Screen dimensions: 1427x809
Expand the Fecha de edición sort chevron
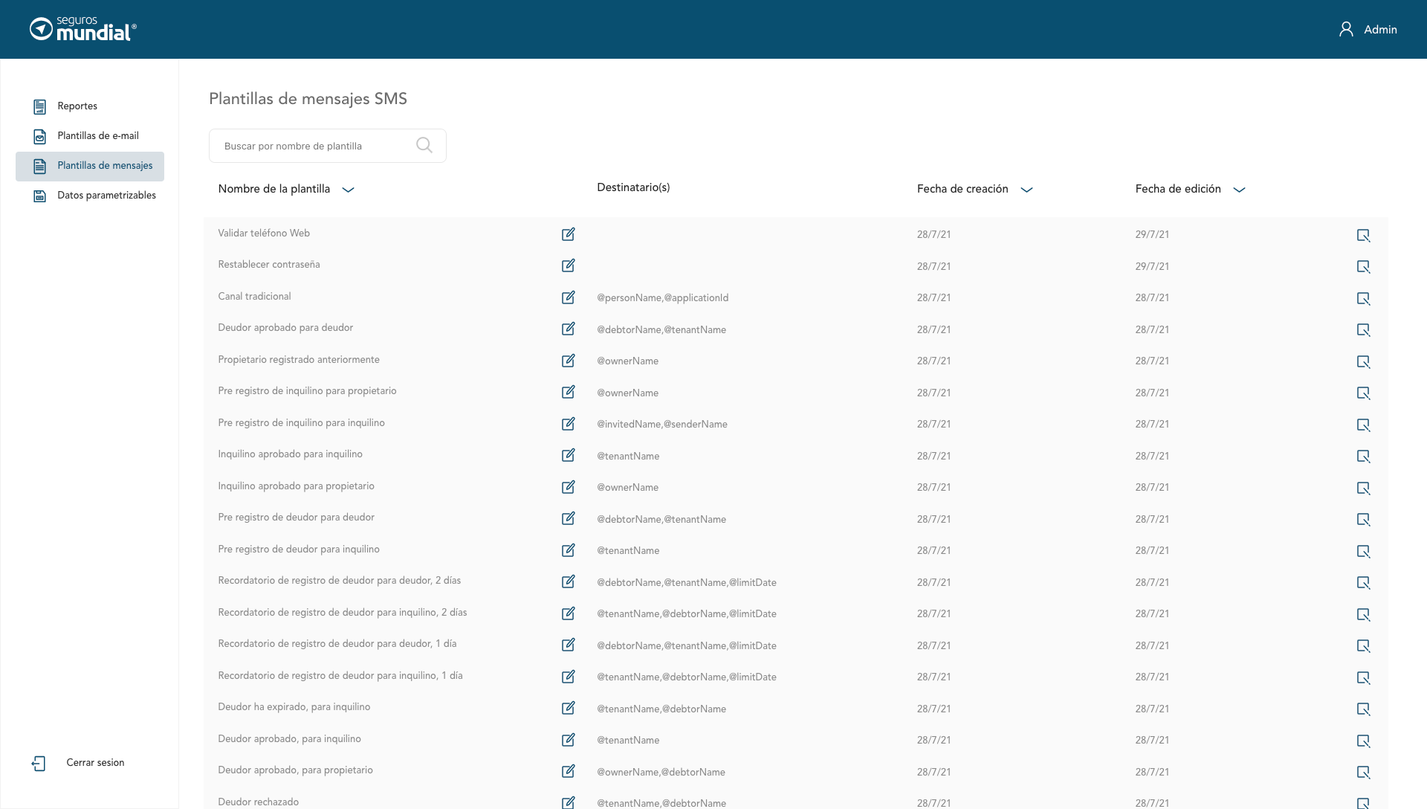(x=1239, y=190)
